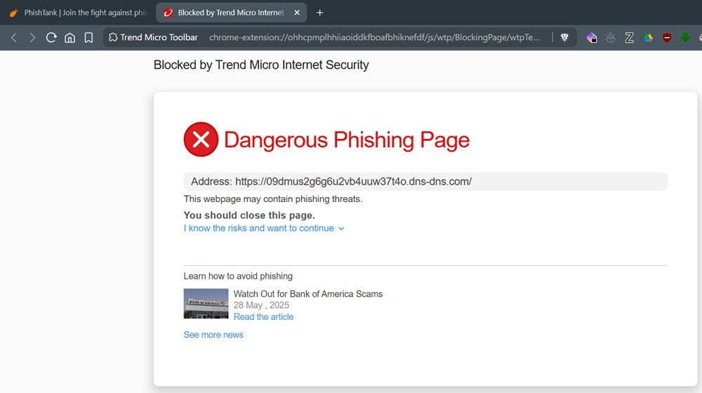The width and height of the screenshot is (702, 393).
Task: Expand "I know the risks" chevron
Action: (x=342, y=228)
